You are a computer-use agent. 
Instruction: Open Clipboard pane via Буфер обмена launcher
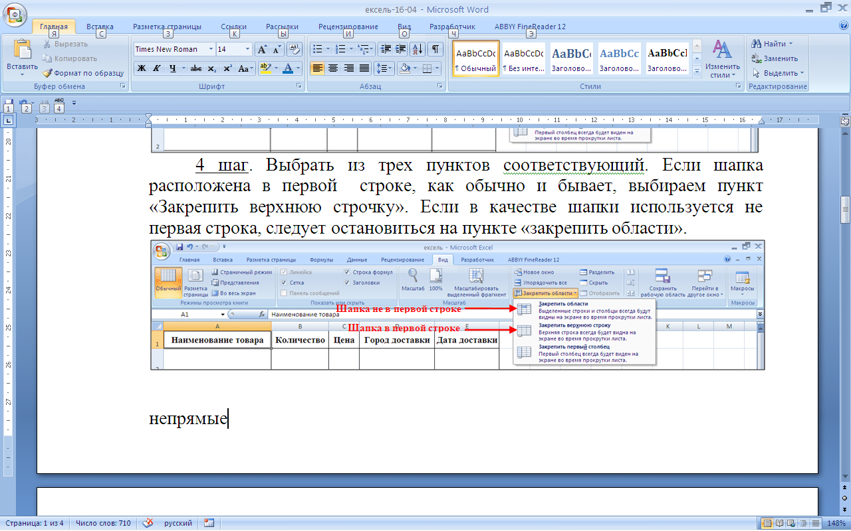pos(123,86)
